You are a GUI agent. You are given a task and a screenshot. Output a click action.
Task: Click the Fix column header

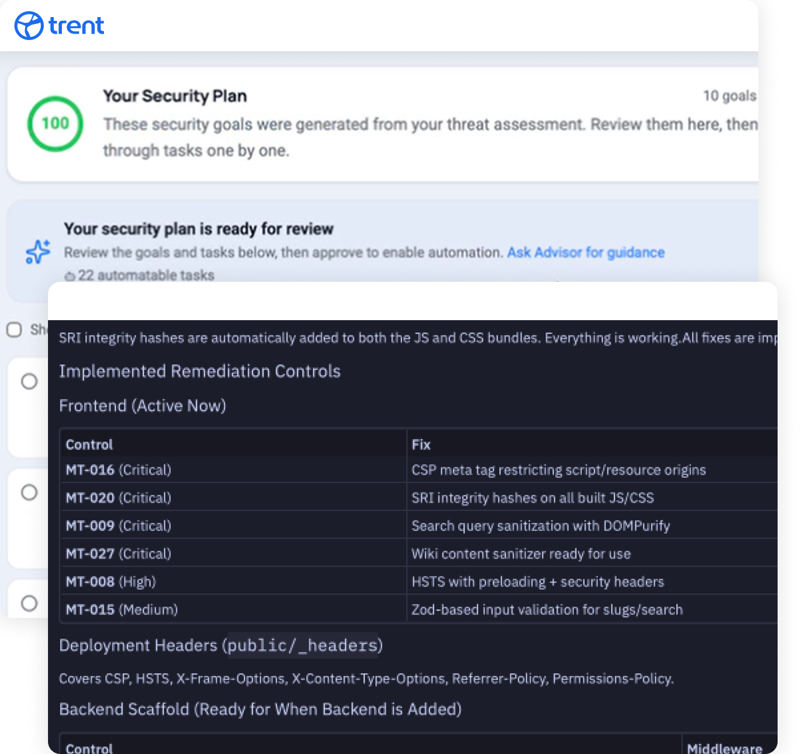pyautogui.click(x=421, y=445)
